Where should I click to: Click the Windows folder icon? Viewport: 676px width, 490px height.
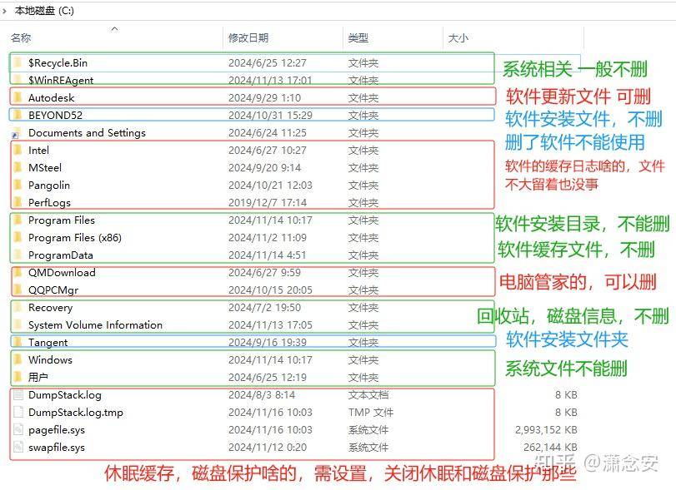click(18, 359)
